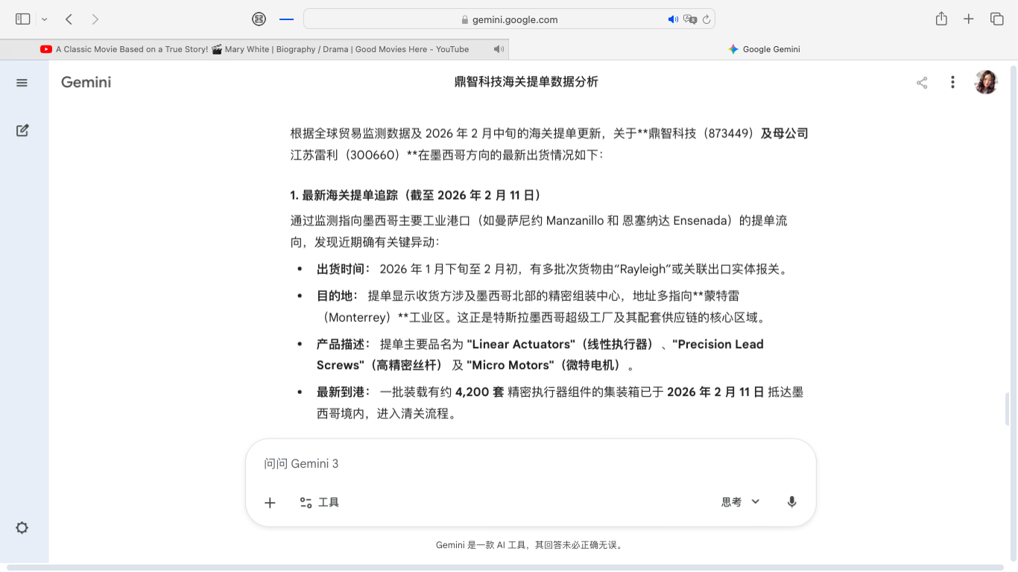Go forward to the next page
1018x572 pixels.
click(x=95, y=19)
